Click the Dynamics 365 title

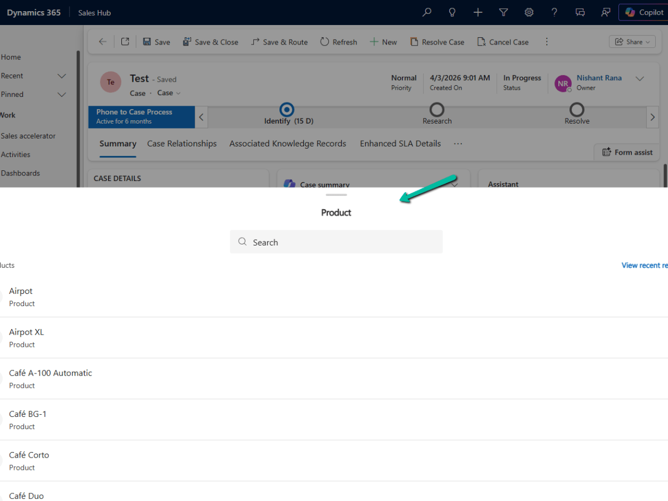(33, 12)
